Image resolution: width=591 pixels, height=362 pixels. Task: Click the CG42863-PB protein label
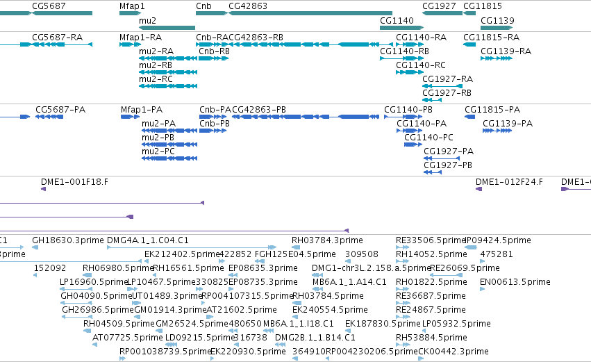259,110
